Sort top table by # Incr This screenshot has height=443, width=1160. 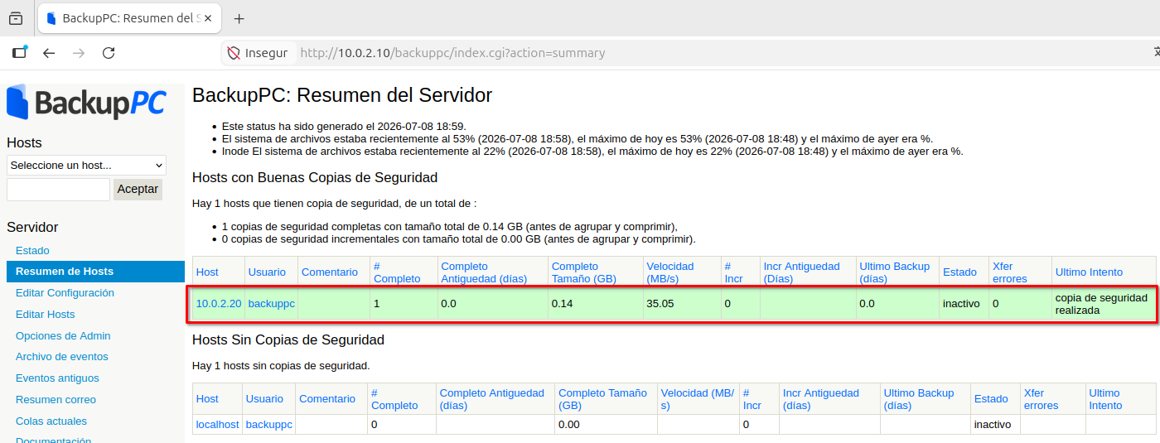(x=733, y=272)
